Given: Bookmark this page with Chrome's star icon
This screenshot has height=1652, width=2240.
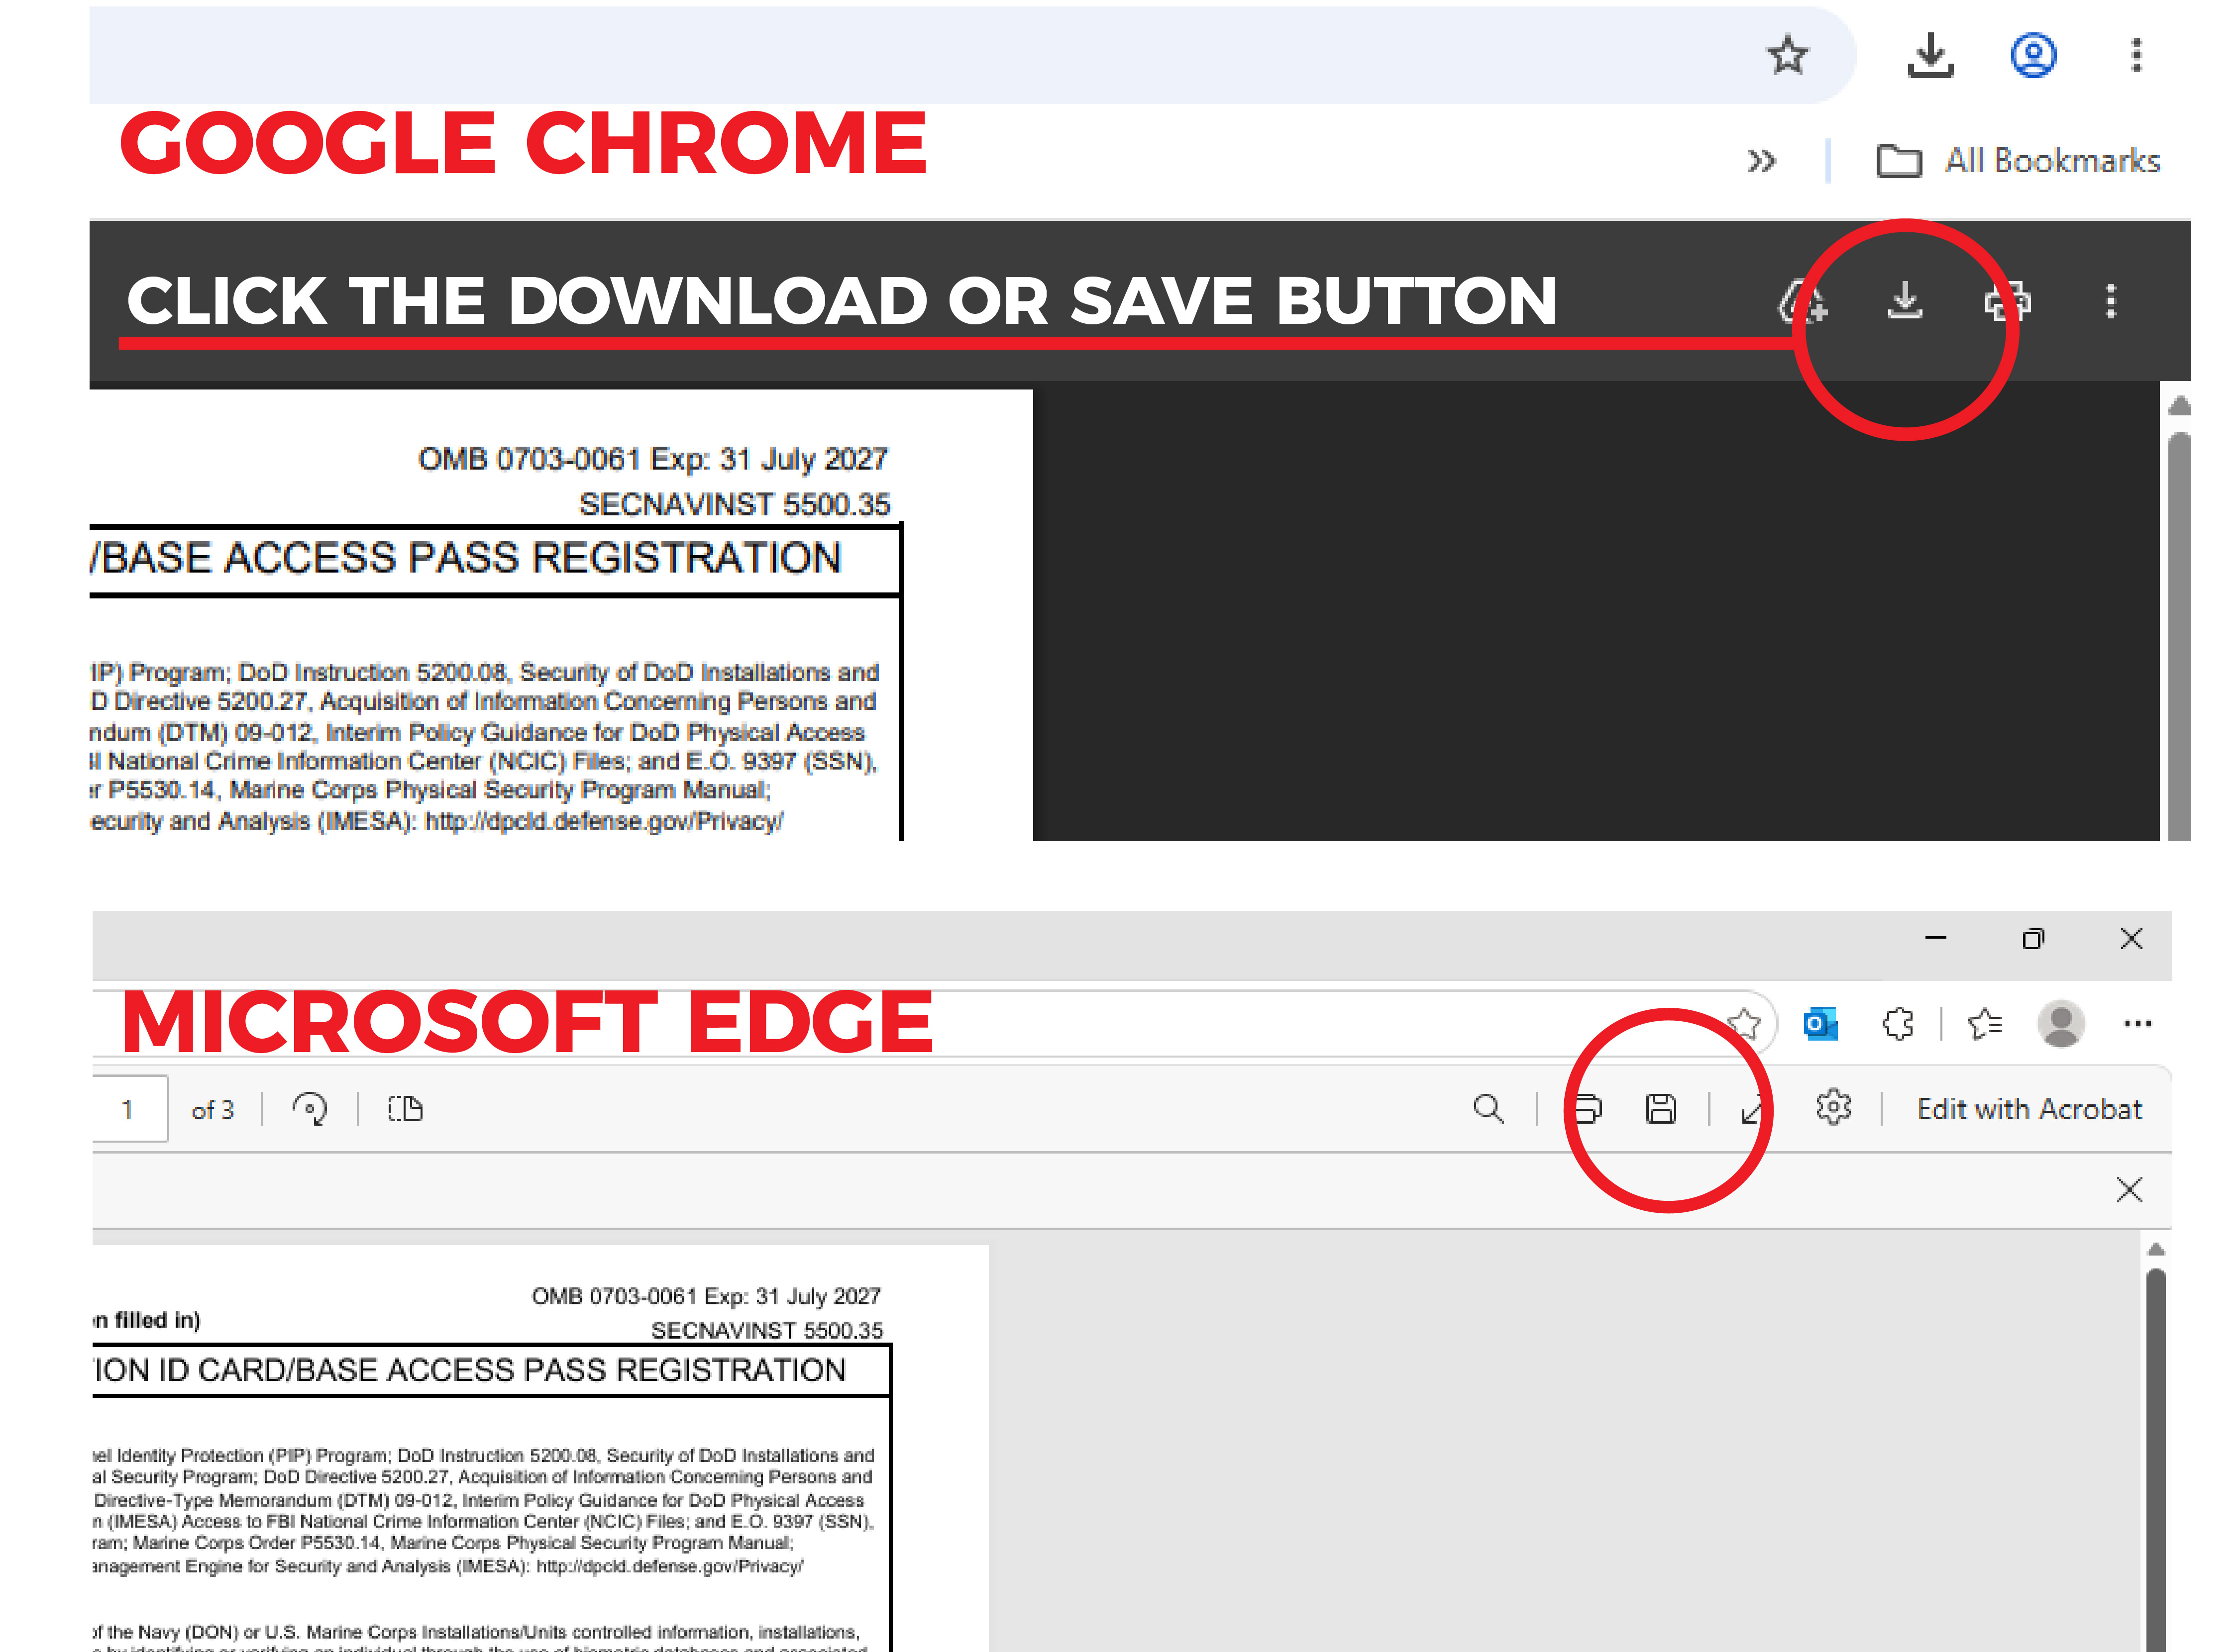Looking at the screenshot, I should point(1787,55).
